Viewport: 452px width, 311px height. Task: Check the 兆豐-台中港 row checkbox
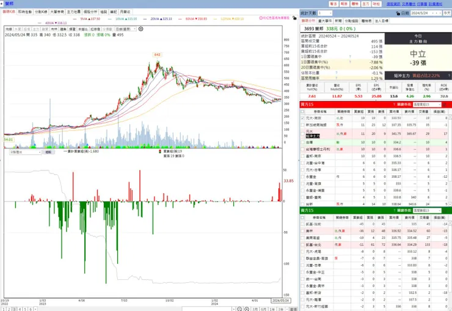pos(302,163)
